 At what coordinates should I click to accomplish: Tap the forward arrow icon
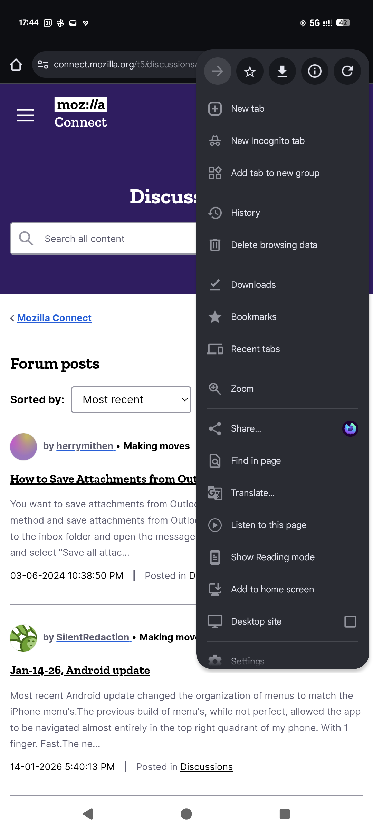click(x=218, y=72)
